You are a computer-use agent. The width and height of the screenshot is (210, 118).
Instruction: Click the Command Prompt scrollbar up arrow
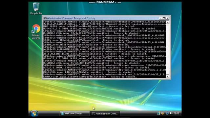tap(168, 22)
